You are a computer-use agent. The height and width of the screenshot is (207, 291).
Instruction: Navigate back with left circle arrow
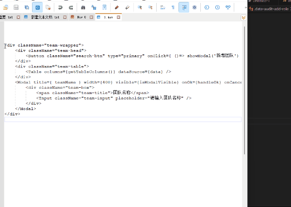(x=207, y=7)
